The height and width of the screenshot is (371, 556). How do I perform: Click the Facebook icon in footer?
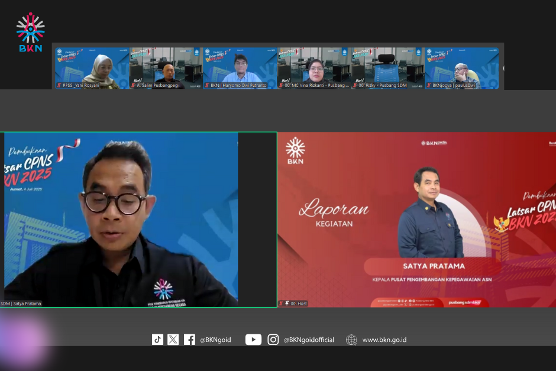(x=189, y=340)
